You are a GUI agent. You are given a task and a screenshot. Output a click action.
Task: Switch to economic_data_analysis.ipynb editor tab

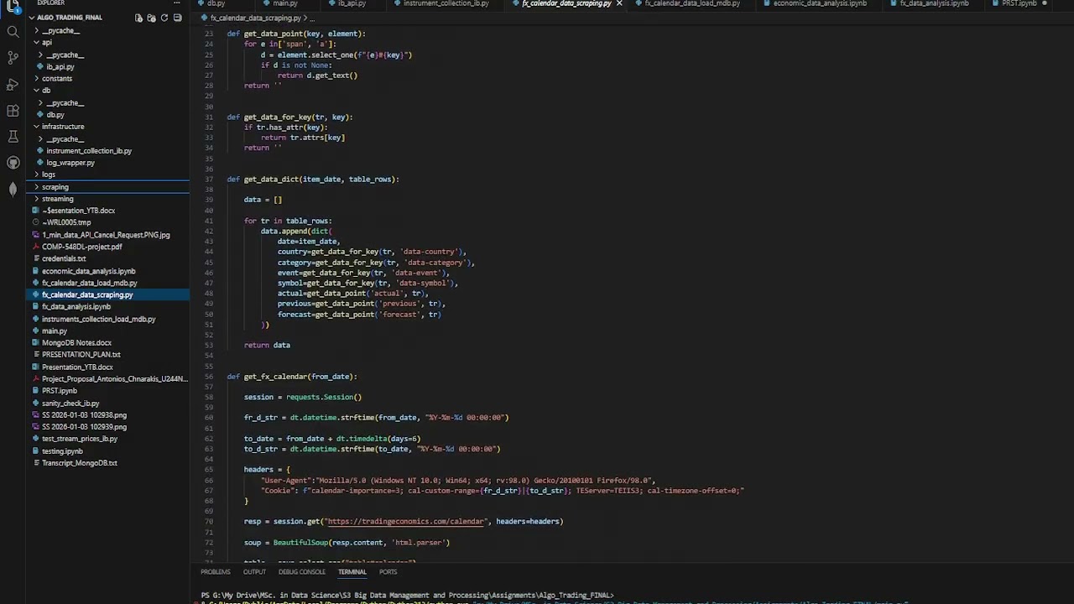pyautogui.click(x=820, y=3)
